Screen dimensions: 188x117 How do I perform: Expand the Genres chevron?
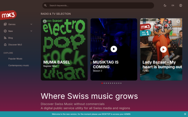(x=31, y=24)
